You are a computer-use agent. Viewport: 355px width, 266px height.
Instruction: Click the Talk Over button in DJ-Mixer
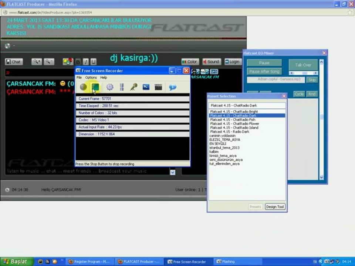(x=303, y=65)
